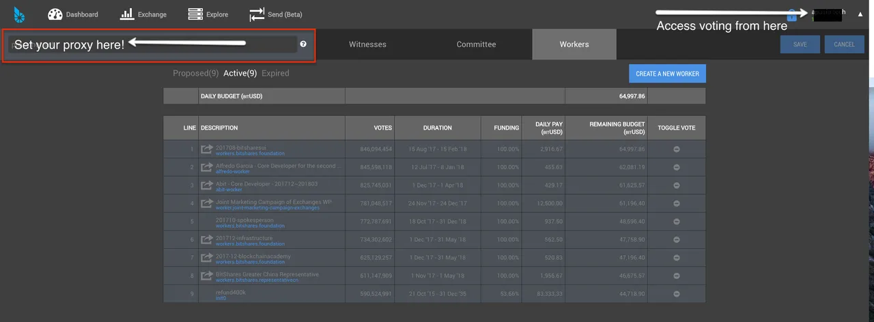Image resolution: width=874 pixels, height=322 pixels.
Task: Open Send (Beta) transfer page
Action: point(276,14)
